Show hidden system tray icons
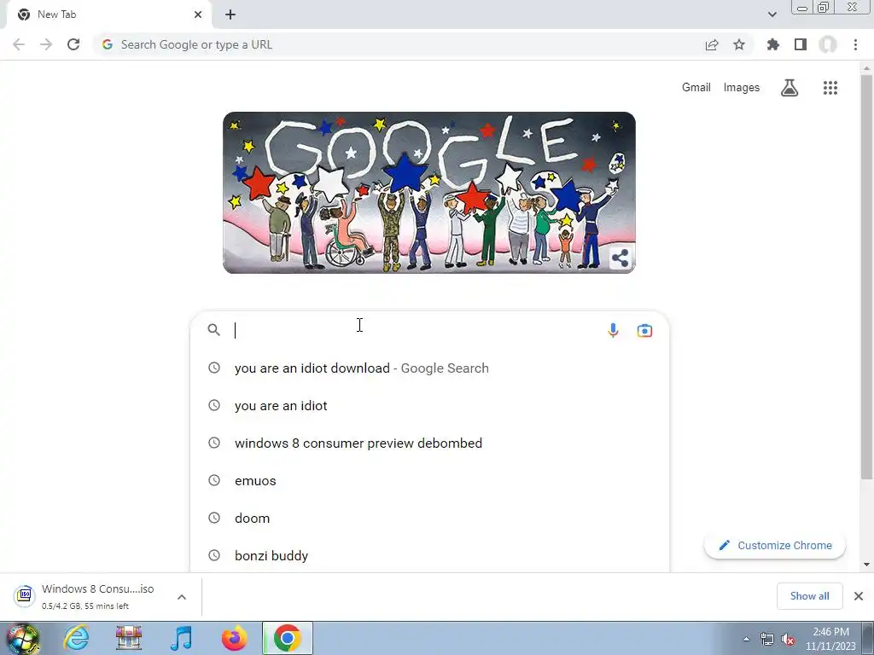The width and height of the screenshot is (874, 655). (746, 639)
